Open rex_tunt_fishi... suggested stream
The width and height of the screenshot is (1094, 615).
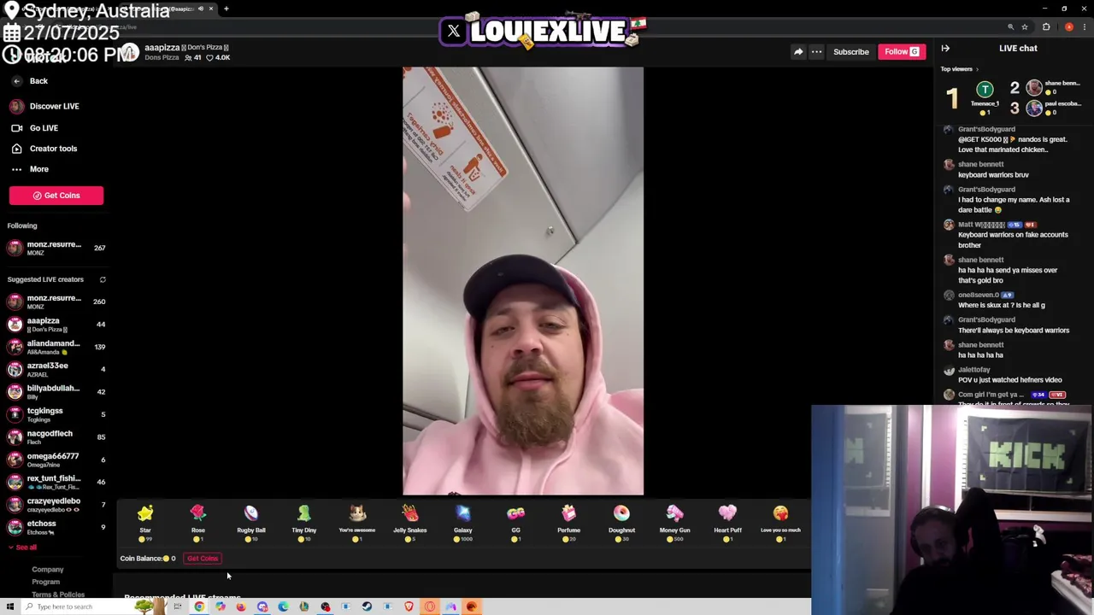click(x=56, y=482)
